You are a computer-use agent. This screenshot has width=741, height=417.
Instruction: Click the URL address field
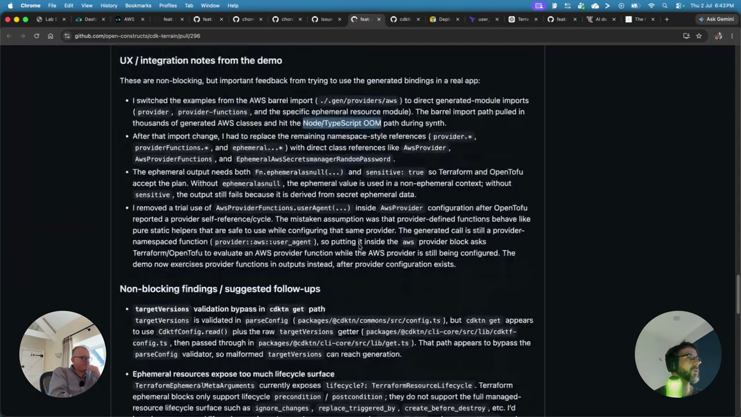(x=370, y=36)
